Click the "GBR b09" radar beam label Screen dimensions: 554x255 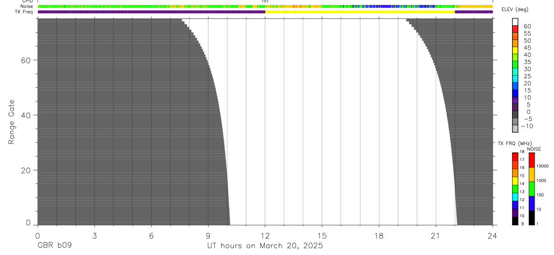(54, 246)
